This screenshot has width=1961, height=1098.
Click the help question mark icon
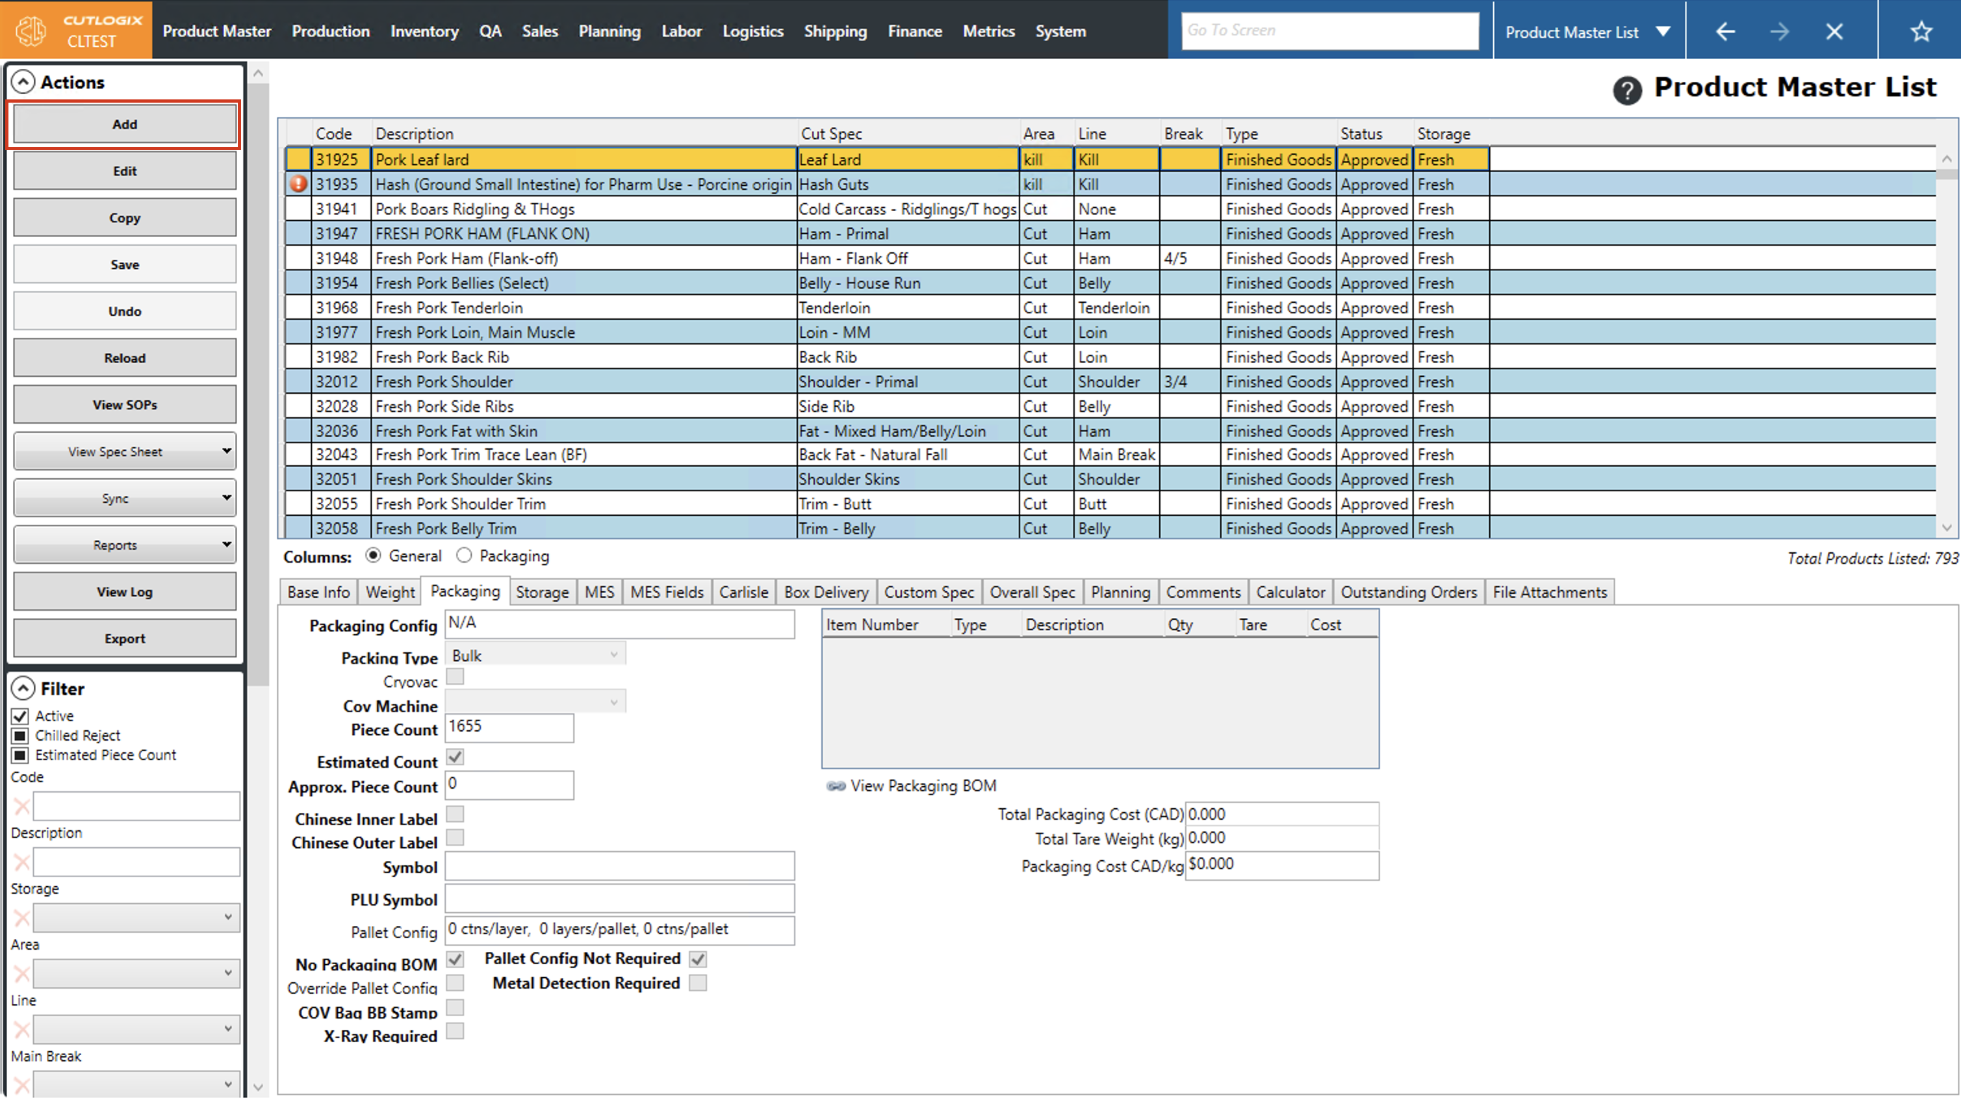(1627, 90)
